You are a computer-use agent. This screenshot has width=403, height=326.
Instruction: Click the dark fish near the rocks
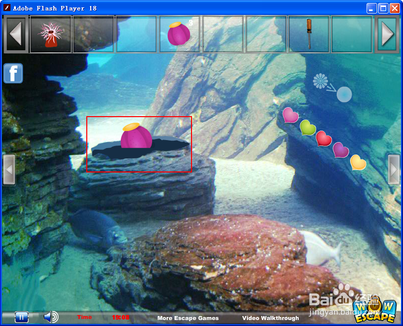(97, 229)
